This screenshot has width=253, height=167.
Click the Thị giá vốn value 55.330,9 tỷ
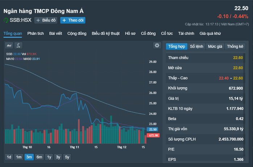click(233, 129)
